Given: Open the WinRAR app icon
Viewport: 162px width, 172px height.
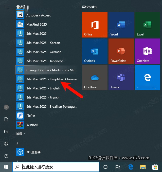Looking at the screenshot, I should point(20,125).
